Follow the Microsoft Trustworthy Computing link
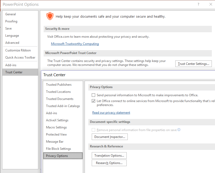The image size is (215, 173). (x=75, y=44)
